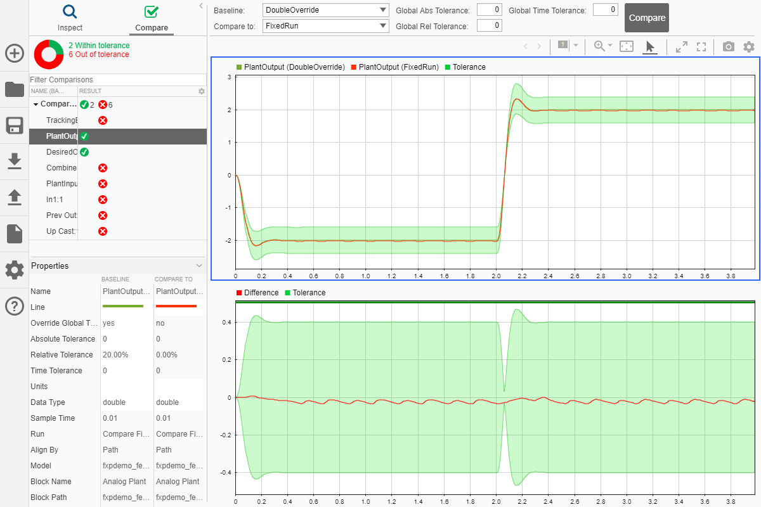Click the red Compare To line swatch
761x507 pixels.
[176, 307]
